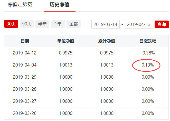The width and height of the screenshot is (170, 121).
Task: Choose the 30天 range button
Action: coord(11,24)
